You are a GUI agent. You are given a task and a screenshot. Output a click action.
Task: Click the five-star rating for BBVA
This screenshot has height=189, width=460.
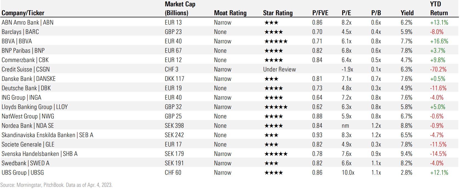[x=276, y=41]
